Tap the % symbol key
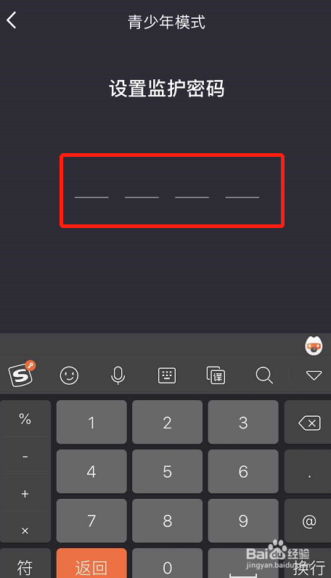 [25, 419]
